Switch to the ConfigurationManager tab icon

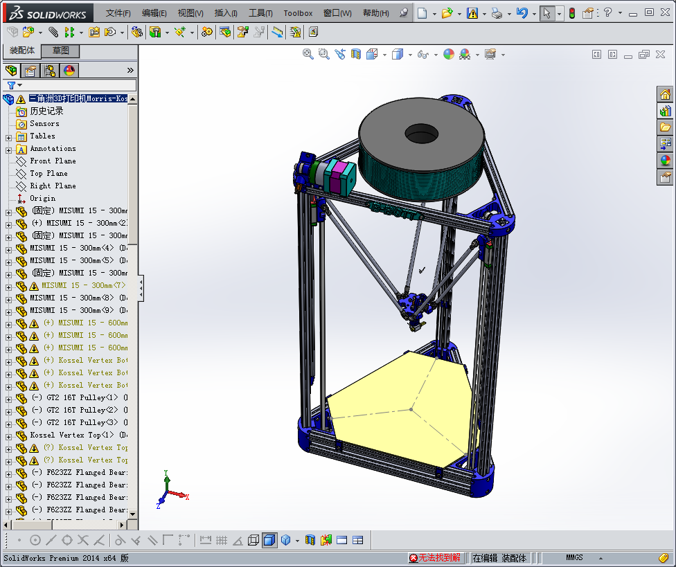coord(50,70)
